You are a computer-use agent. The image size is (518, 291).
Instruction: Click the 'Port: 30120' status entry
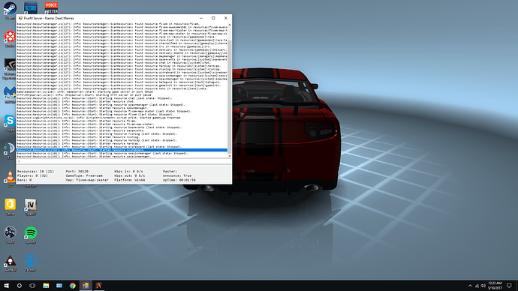click(x=77, y=172)
